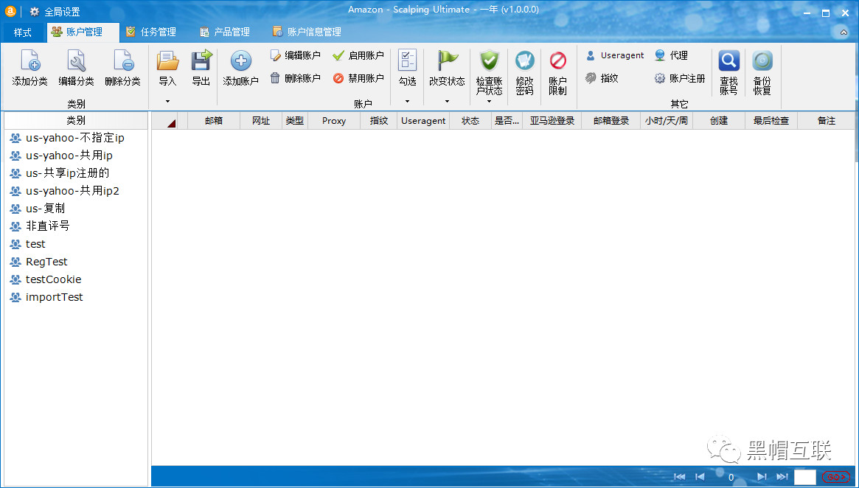Select category us-yahoo-不指定ip
The width and height of the screenshot is (859, 488).
76,138
